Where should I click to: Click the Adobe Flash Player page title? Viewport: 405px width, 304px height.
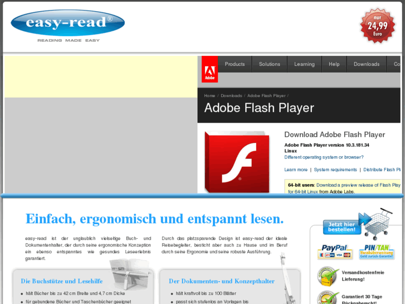pos(259,108)
